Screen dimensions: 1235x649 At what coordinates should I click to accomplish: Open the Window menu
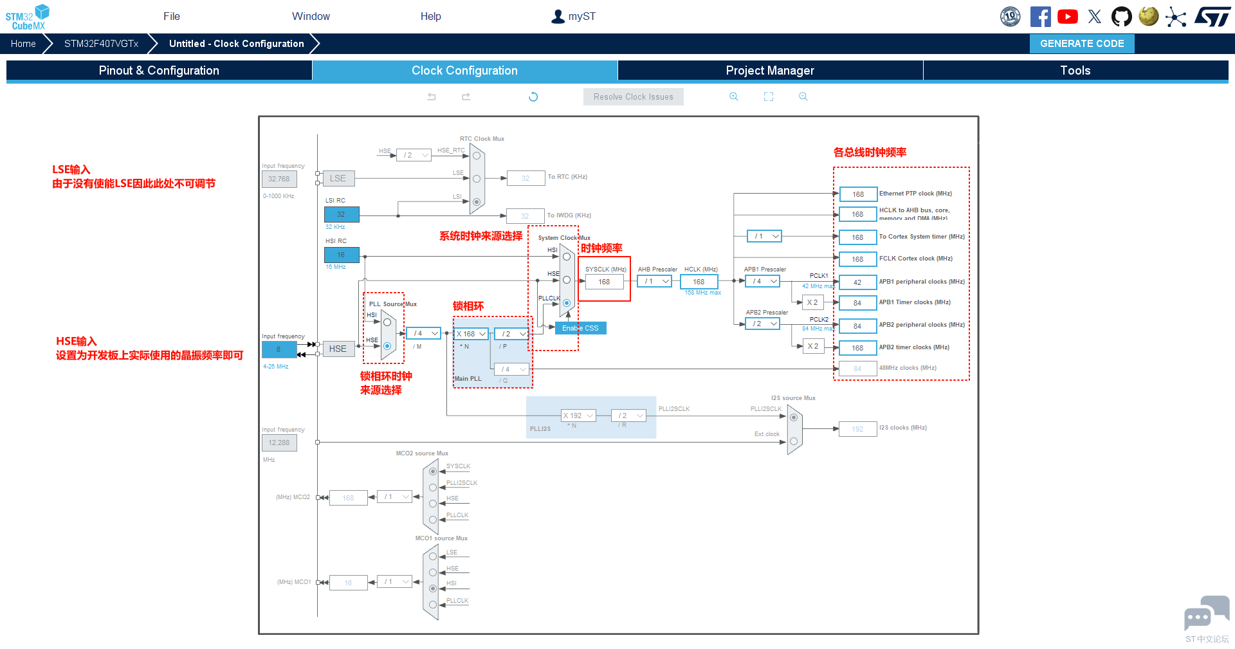pyautogui.click(x=311, y=17)
